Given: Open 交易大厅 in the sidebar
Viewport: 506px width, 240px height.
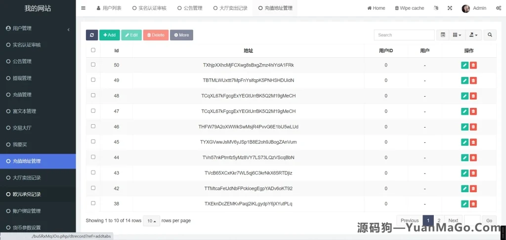Looking at the screenshot, I should coord(38,128).
